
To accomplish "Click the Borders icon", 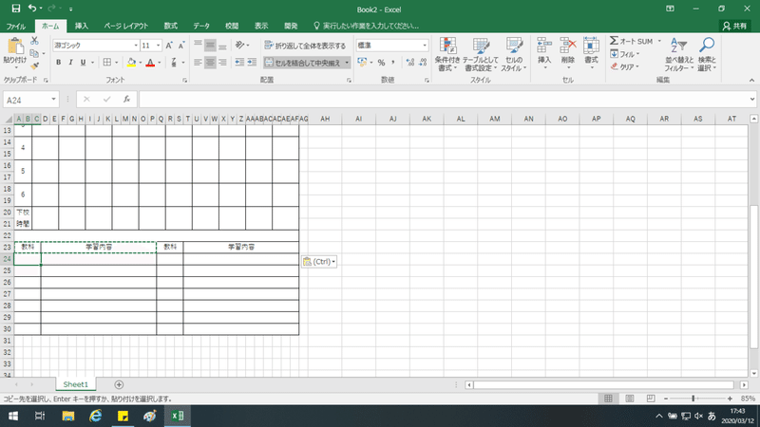I will pos(107,63).
